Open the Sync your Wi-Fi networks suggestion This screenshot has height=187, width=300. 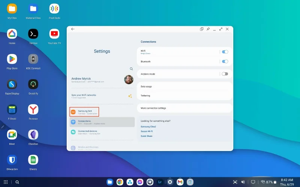coord(102,96)
